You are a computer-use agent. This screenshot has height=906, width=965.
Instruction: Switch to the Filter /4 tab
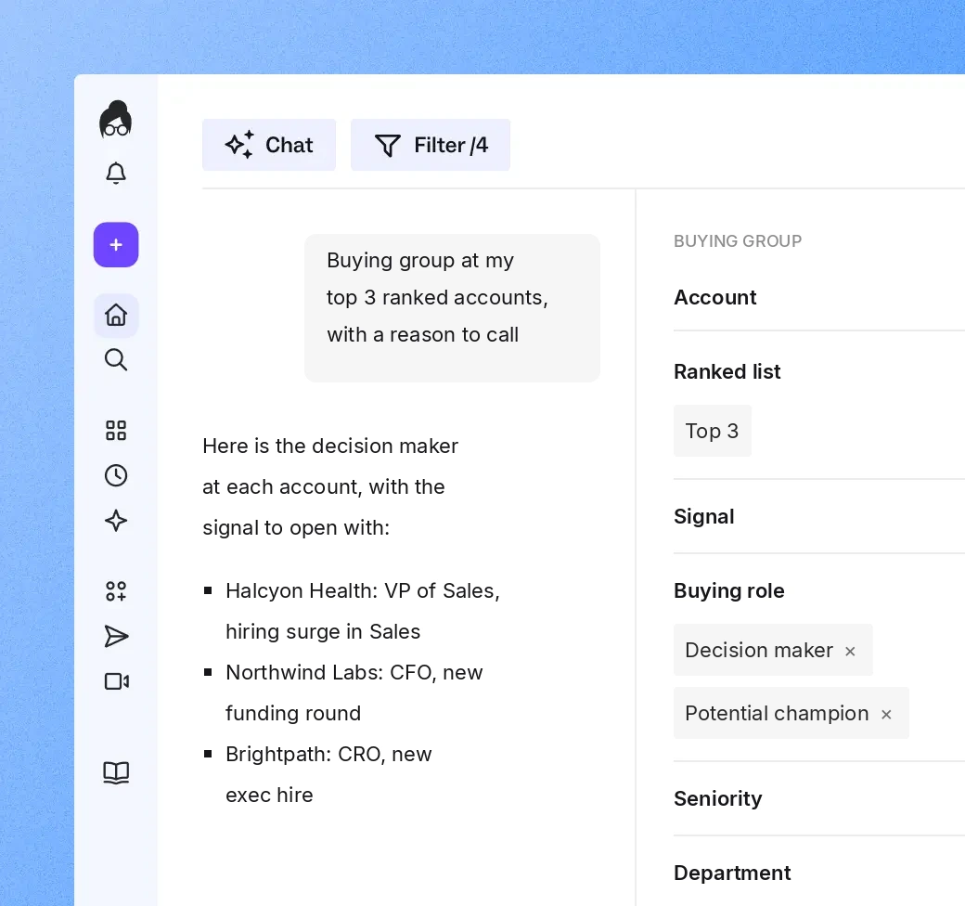coord(431,145)
